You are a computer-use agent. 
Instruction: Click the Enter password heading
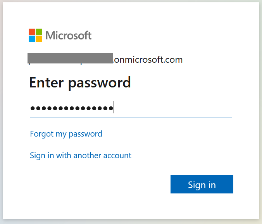[80, 82]
